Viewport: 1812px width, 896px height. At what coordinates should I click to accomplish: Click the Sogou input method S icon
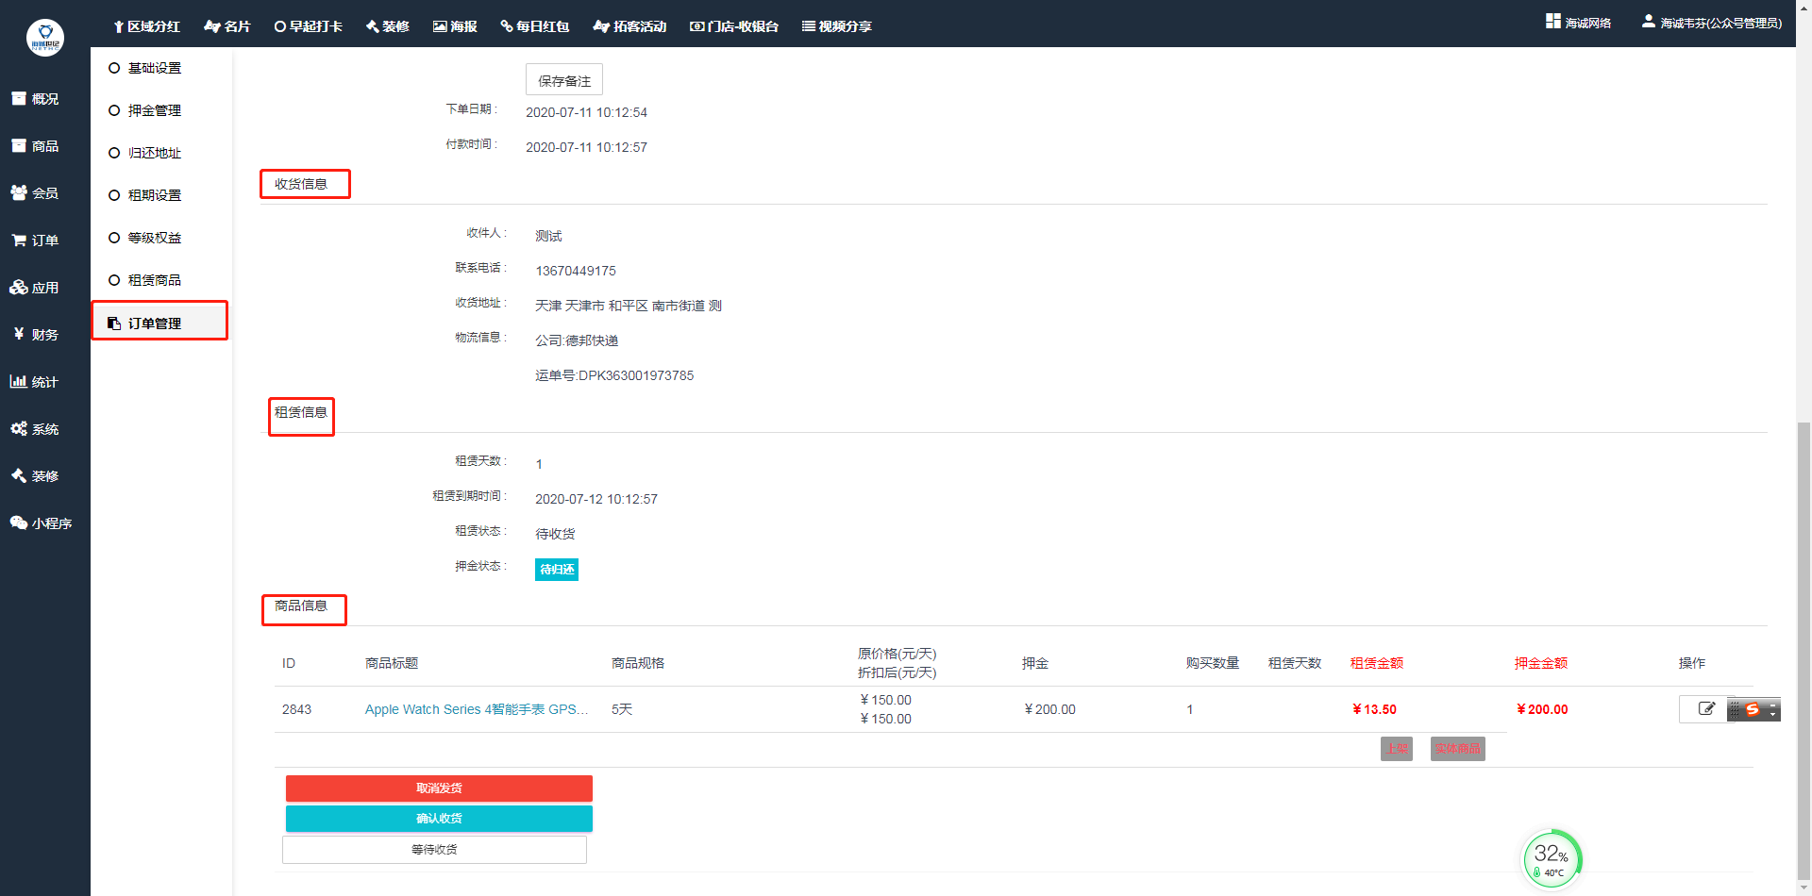(x=1753, y=709)
